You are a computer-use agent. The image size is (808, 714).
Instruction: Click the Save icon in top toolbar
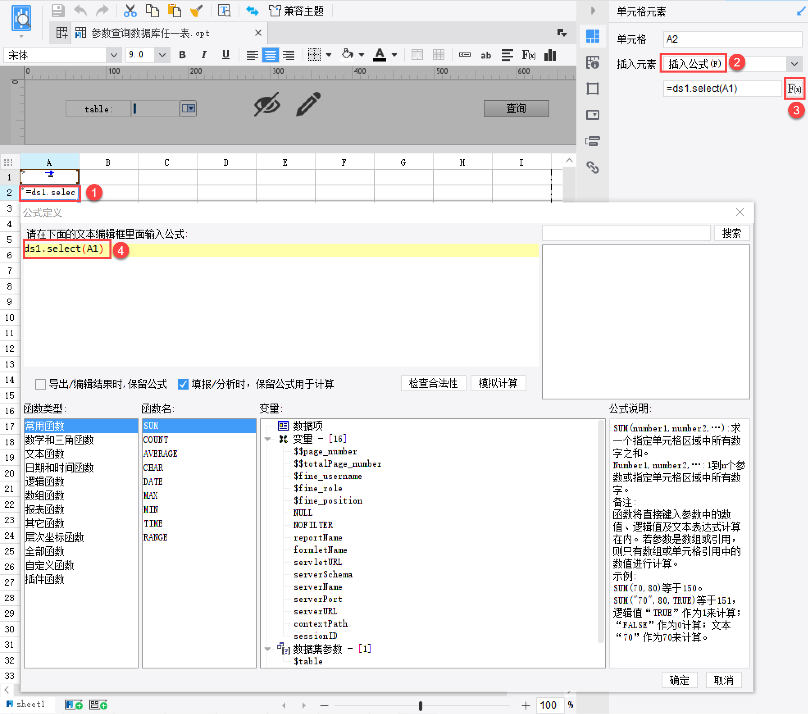[x=58, y=11]
